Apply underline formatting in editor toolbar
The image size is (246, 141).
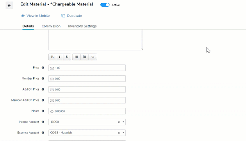click(x=67, y=57)
